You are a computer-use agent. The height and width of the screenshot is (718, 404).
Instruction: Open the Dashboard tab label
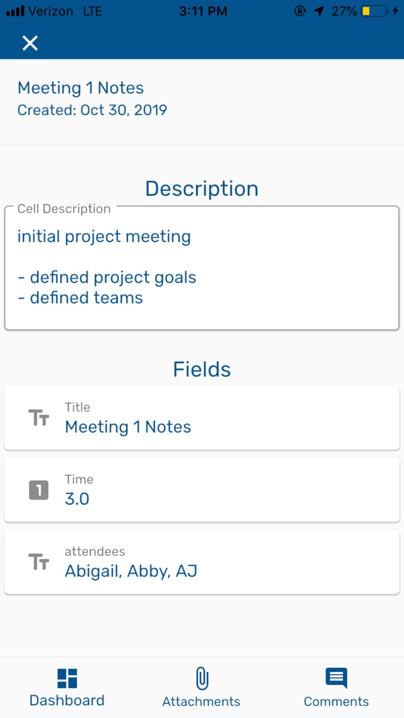(67, 700)
